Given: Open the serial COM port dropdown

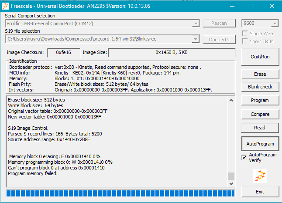Looking at the screenshot, I should tap(196, 24).
